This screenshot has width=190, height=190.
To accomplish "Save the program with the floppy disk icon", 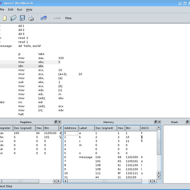I will pyautogui.click(x=22, y=18).
